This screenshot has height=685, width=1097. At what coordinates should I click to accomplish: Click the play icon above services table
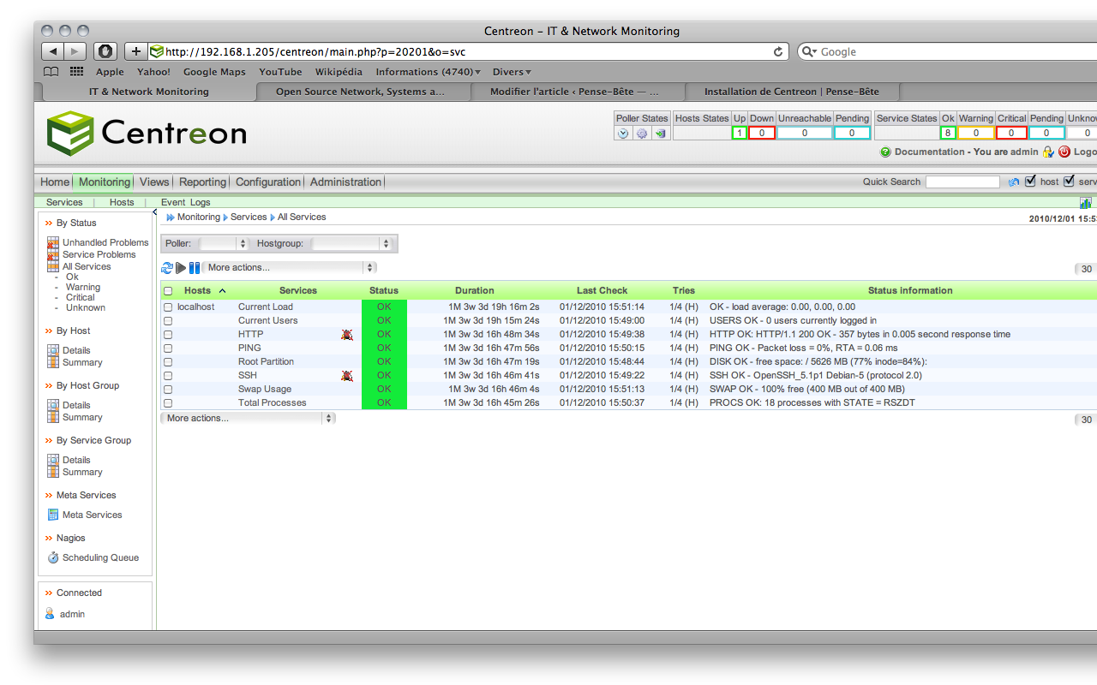point(181,268)
